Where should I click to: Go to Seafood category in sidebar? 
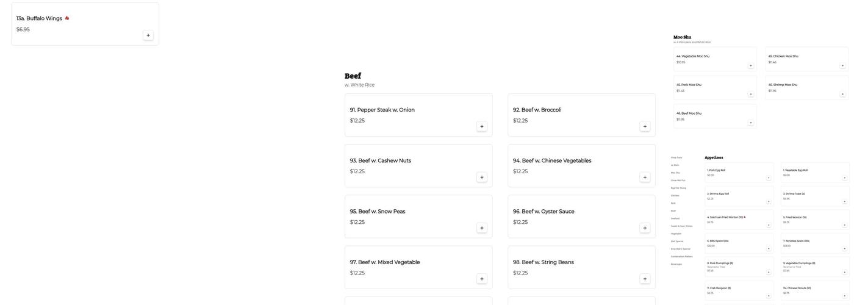click(675, 218)
